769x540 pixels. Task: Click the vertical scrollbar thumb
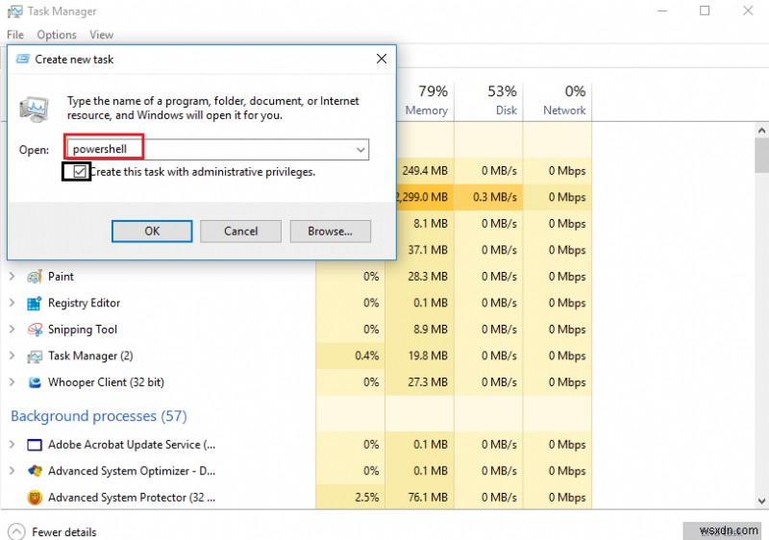[x=761, y=155]
